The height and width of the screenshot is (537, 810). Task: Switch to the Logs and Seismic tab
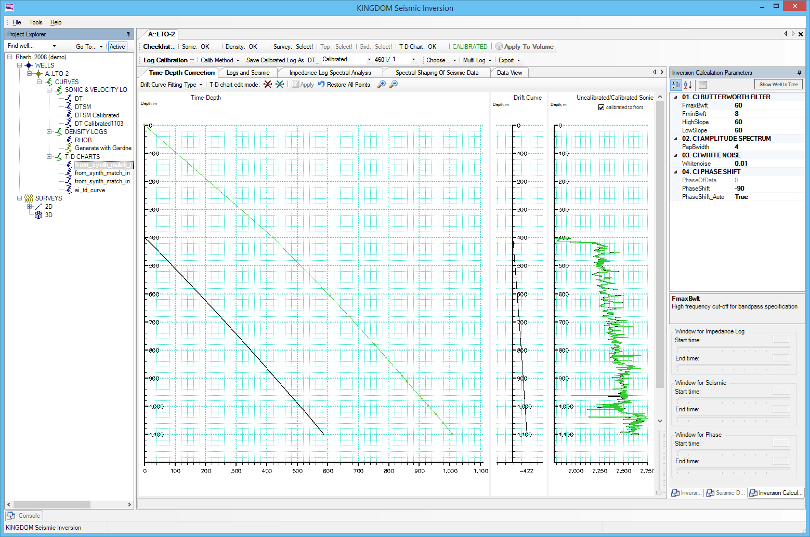(x=248, y=73)
